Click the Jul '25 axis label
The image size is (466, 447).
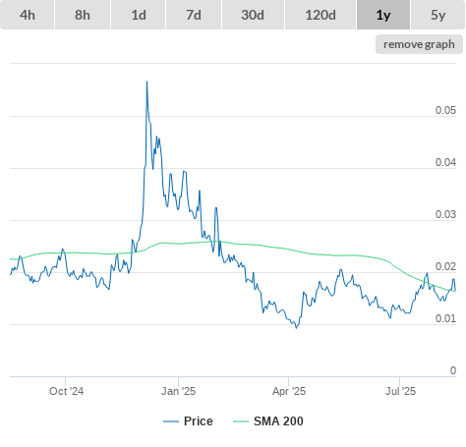(400, 391)
